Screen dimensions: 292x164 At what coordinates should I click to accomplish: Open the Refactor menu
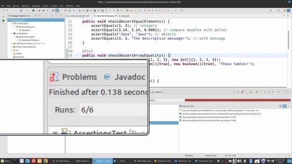[x=26, y=6]
